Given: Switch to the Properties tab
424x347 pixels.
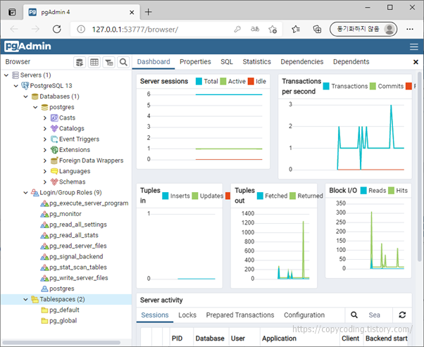Looking at the screenshot, I should [x=195, y=62].
